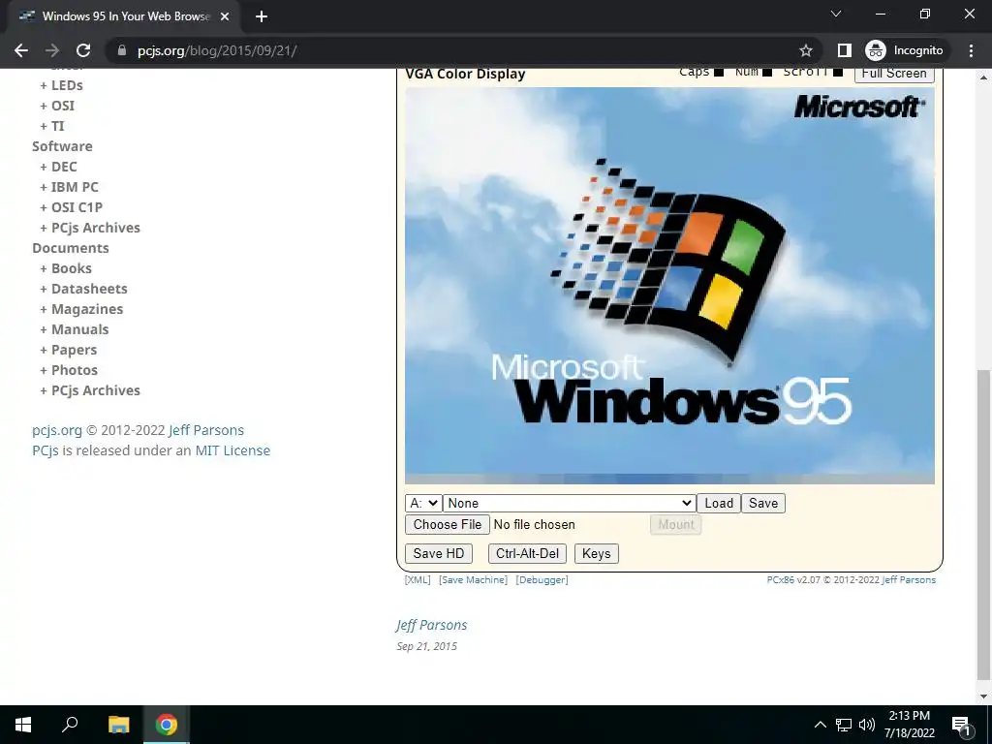Go back to the previous page

[x=21, y=50]
